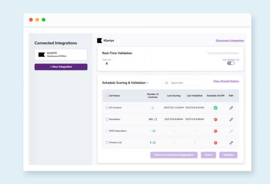Screen dimensions: 270x184
Task: Click red schedule status for Preview List
Action: click(215, 143)
